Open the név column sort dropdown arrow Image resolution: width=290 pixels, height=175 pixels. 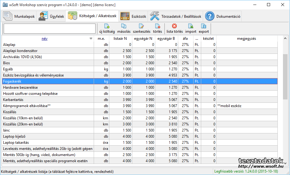tap(91, 39)
